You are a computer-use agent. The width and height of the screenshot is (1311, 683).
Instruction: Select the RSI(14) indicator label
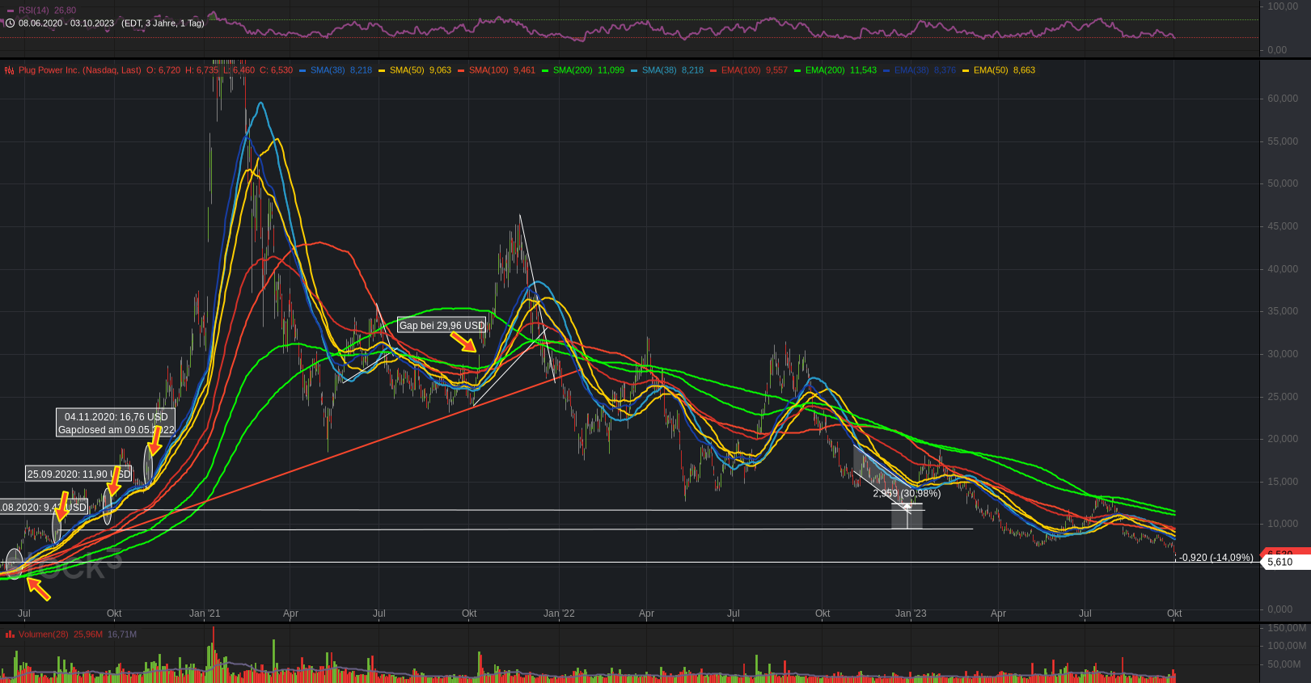click(34, 11)
